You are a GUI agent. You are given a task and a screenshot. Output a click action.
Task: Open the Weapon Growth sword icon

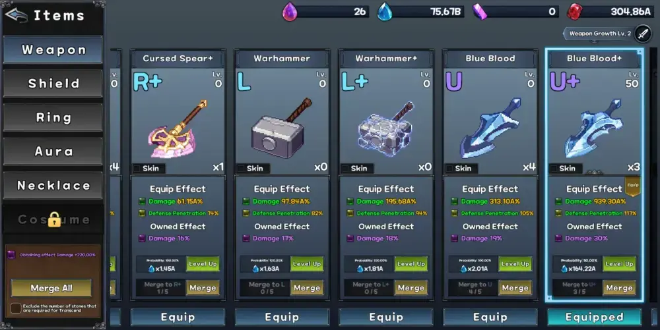click(x=643, y=34)
